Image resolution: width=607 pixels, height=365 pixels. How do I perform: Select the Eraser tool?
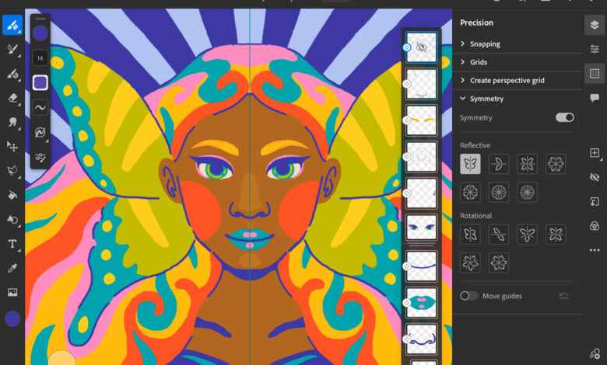pos(12,98)
